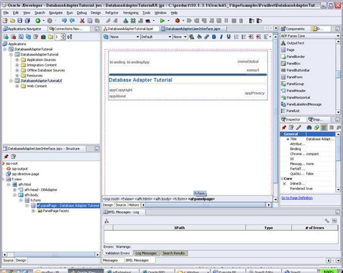Expand PanelPage facets node
This screenshot has height=273, width=343.
pyautogui.click(x=33, y=211)
